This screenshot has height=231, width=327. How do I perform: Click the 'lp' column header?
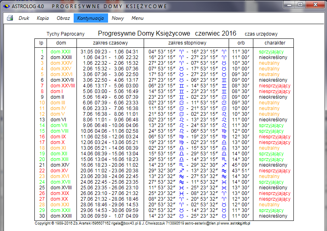point(41,43)
